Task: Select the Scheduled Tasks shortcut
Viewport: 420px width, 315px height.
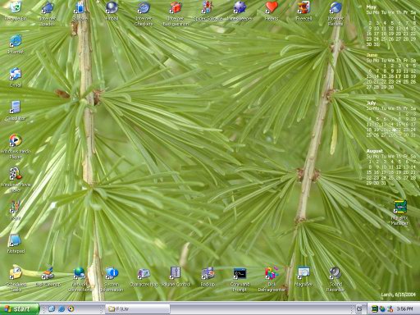Action: 16,279
